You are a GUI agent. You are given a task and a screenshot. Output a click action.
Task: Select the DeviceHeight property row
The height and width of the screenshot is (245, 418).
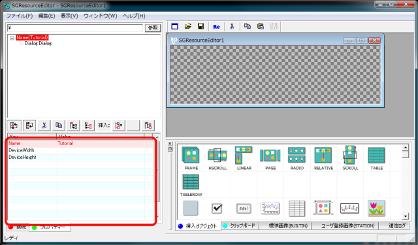(x=80, y=157)
